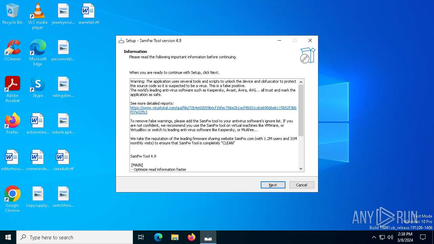Open the VirusTotal report link
This screenshot has height=244, width=434.
[213, 110]
